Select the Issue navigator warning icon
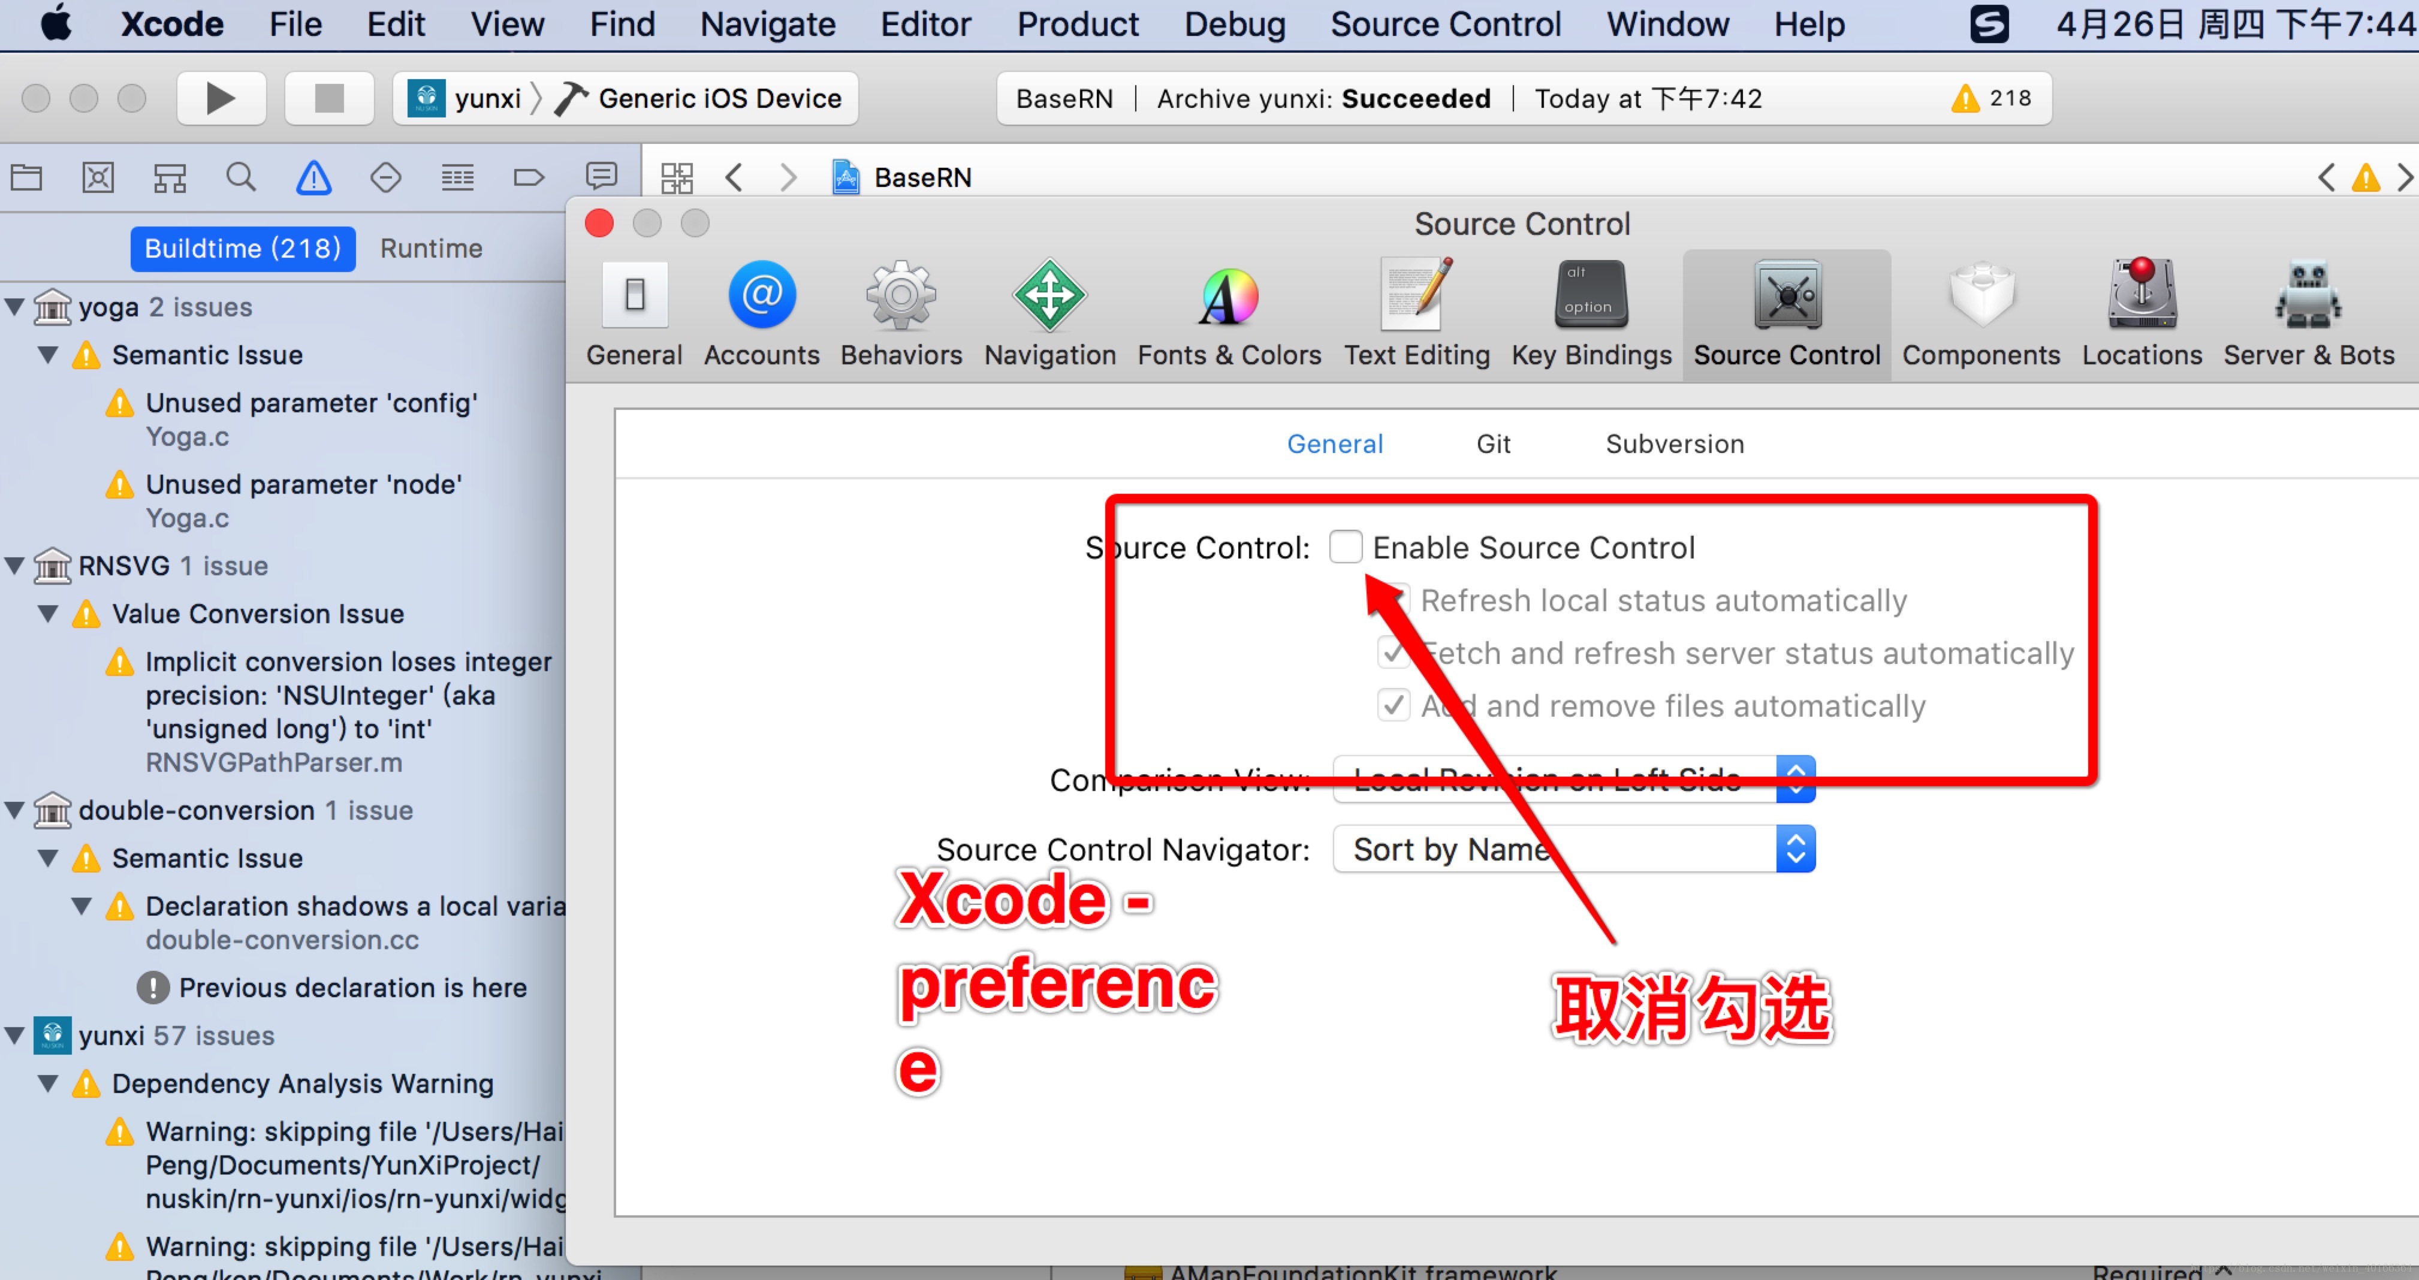 tap(313, 177)
